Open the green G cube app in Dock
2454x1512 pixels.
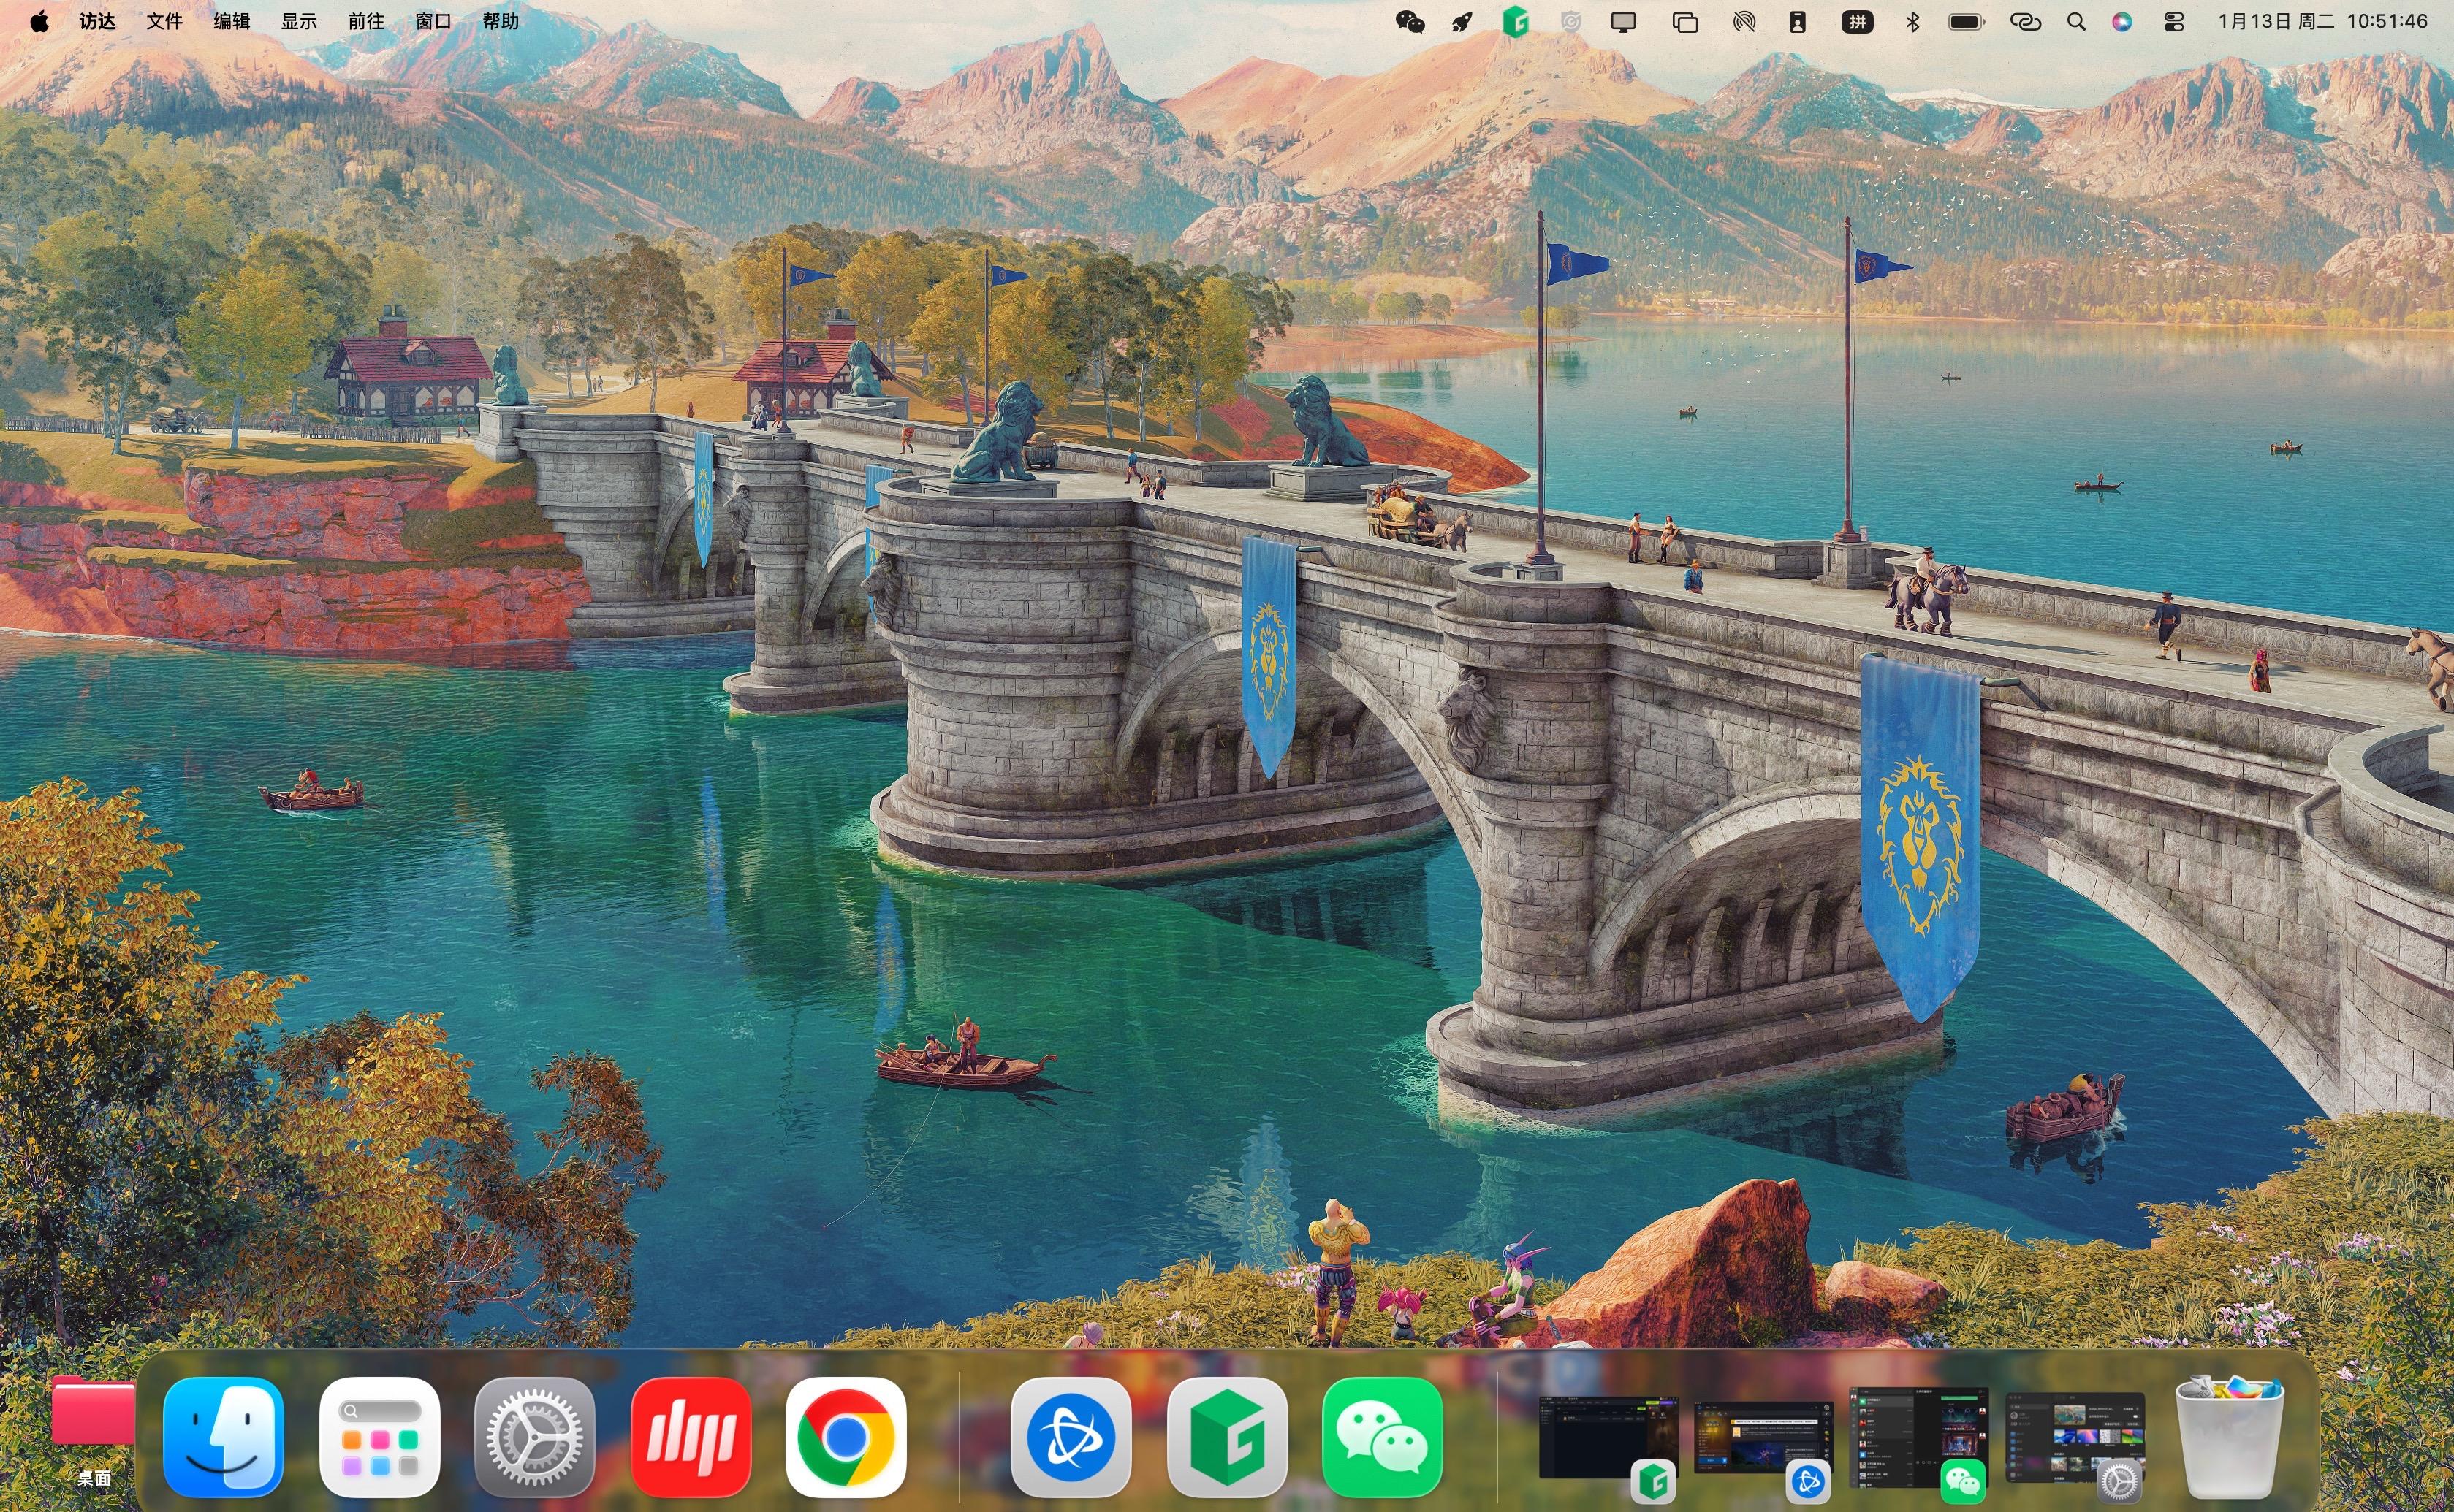(1226, 1436)
